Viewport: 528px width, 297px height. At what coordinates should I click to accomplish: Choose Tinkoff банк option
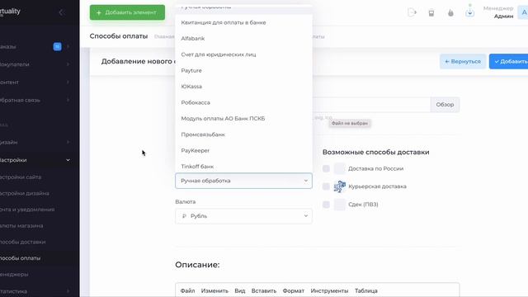click(x=243, y=167)
